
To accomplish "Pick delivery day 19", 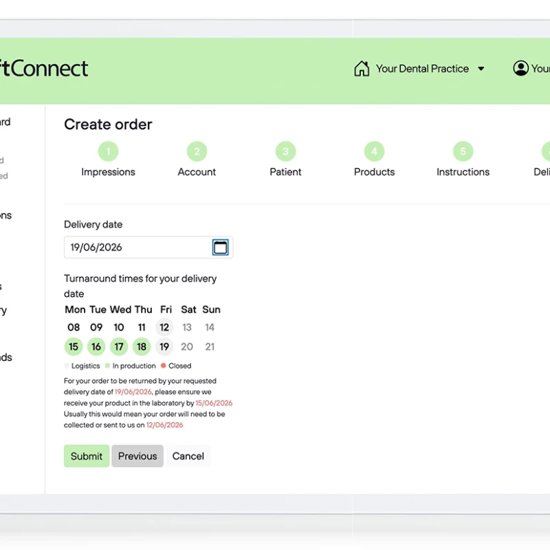I will pos(164,346).
